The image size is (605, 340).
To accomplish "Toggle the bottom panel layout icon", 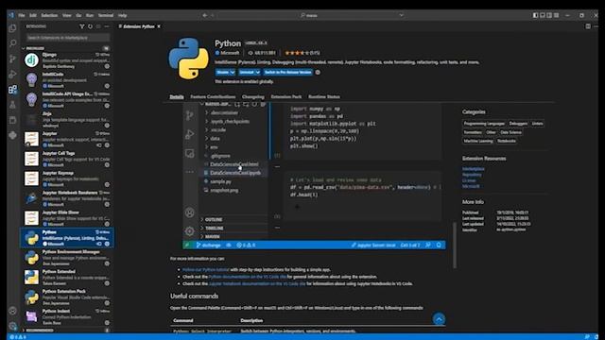I will coord(542,15).
